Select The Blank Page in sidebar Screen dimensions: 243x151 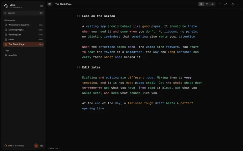[x=23, y=44]
